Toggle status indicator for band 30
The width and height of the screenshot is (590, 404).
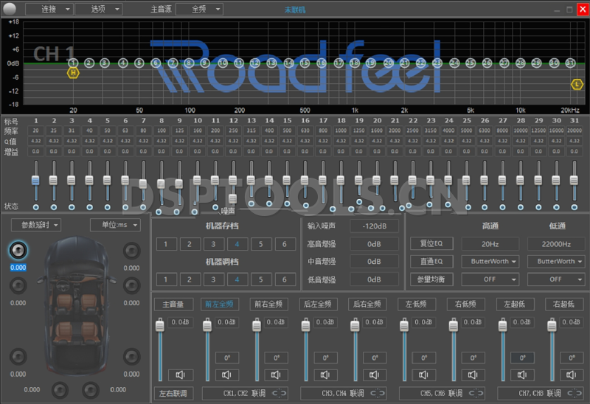point(557,207)
